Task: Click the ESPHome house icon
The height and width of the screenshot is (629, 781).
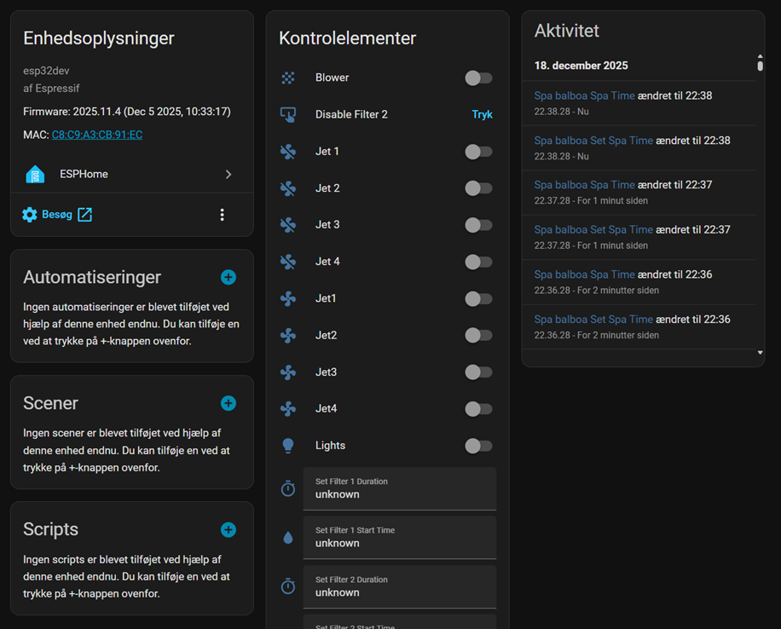Action: [35, 174]
